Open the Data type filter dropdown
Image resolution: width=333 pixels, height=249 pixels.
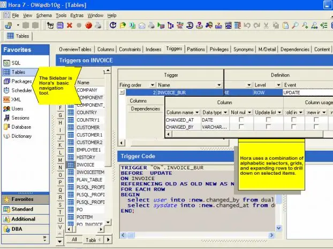(x=225, y=112)
